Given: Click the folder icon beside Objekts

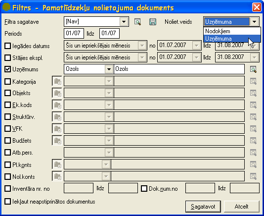Looking at the screenshot, I should click(57, 93).
